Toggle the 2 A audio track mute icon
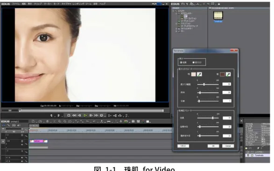This screenshot has height=171, width=274. point(22,161)
